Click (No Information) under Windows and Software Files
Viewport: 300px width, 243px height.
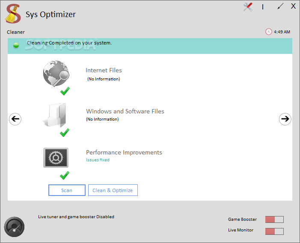(x=102, y=119)
